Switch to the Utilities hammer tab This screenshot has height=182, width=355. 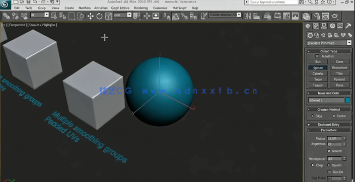(x=348, y=26)
